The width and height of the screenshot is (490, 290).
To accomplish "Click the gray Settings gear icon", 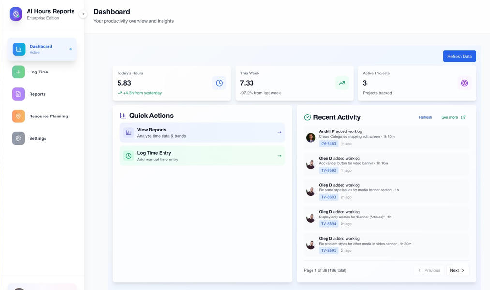I will 18,139.
